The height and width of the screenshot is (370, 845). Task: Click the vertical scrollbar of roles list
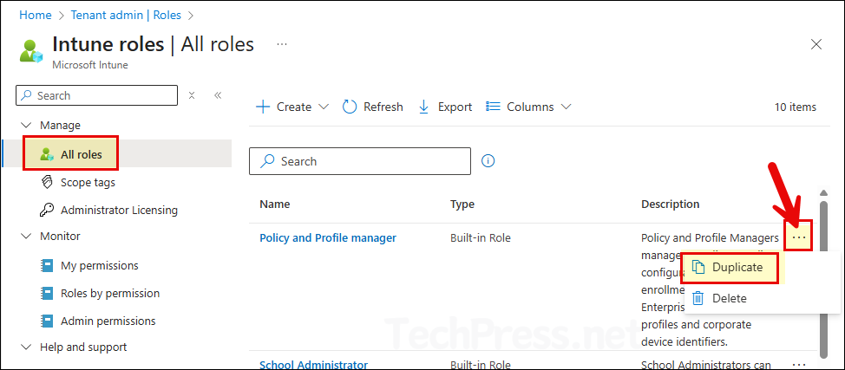tap(823, 279)
